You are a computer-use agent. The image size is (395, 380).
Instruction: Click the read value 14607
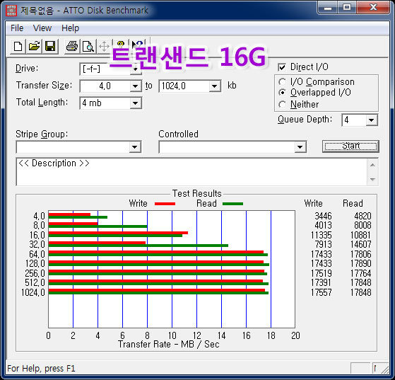[x=361, y=244]
